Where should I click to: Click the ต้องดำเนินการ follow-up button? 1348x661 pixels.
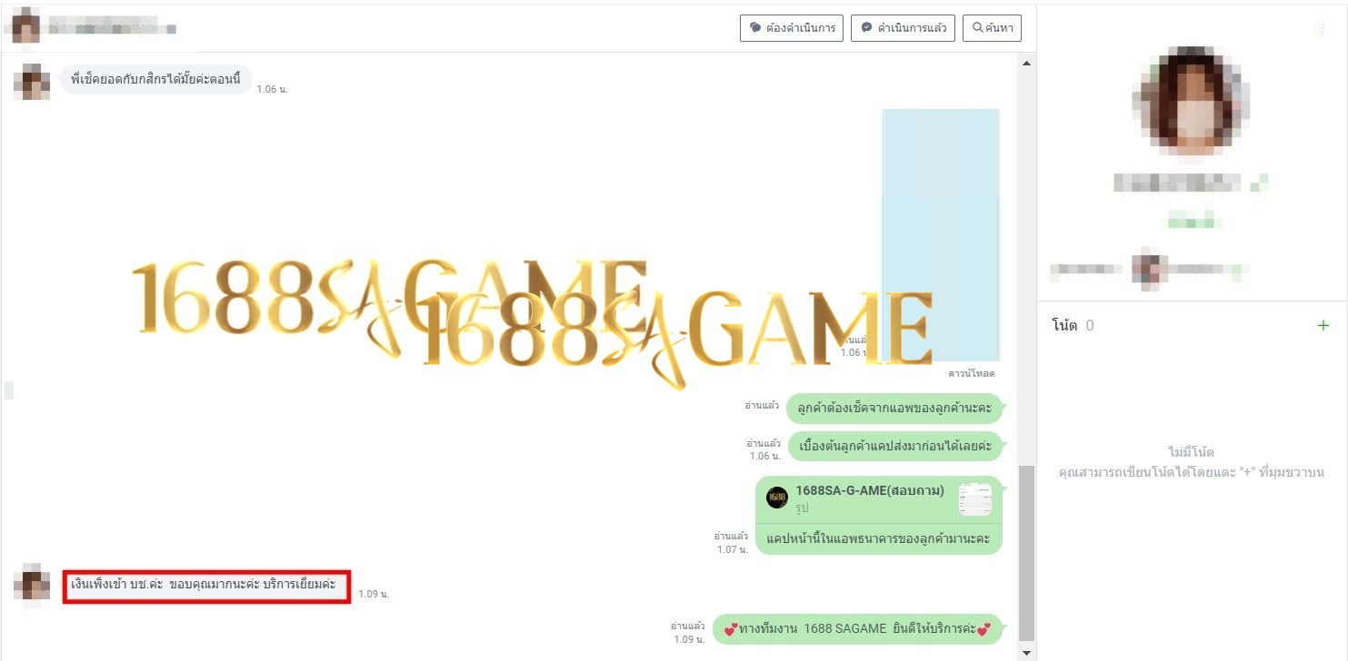[x=792, y=28]
